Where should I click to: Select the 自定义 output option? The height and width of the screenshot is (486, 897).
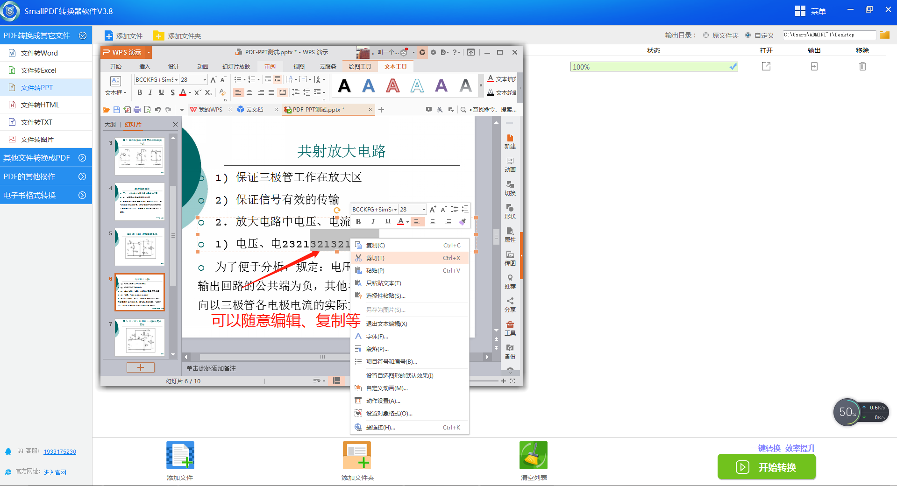click(748, 35)
